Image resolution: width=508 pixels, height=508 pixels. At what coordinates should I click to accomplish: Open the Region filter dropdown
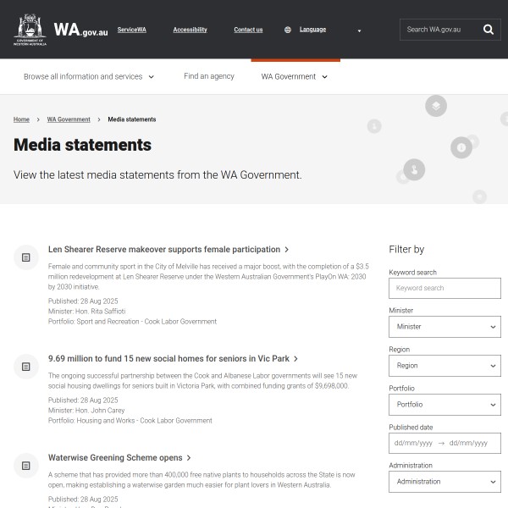[x=444, y=366]
